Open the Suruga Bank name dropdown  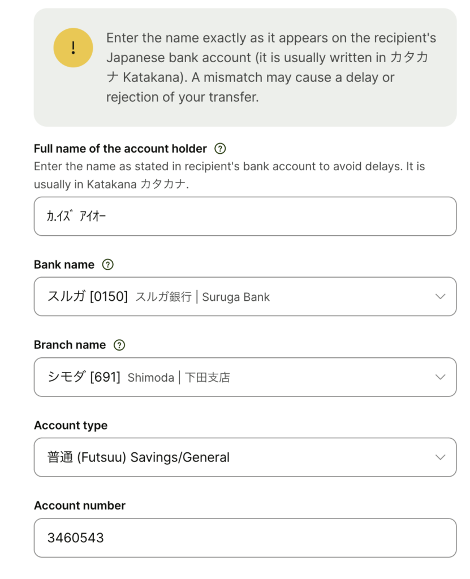[x=238, y=296]
